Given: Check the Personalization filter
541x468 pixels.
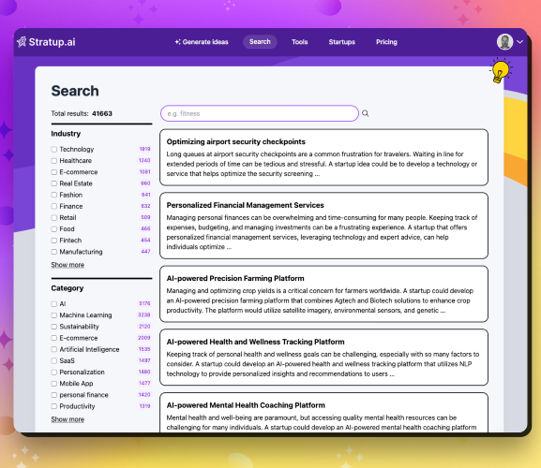Looking at the screenshot, I should (x=54, y=372).
